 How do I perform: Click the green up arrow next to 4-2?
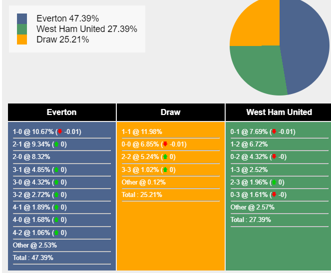pyautogui.click(x=56, y=233)
